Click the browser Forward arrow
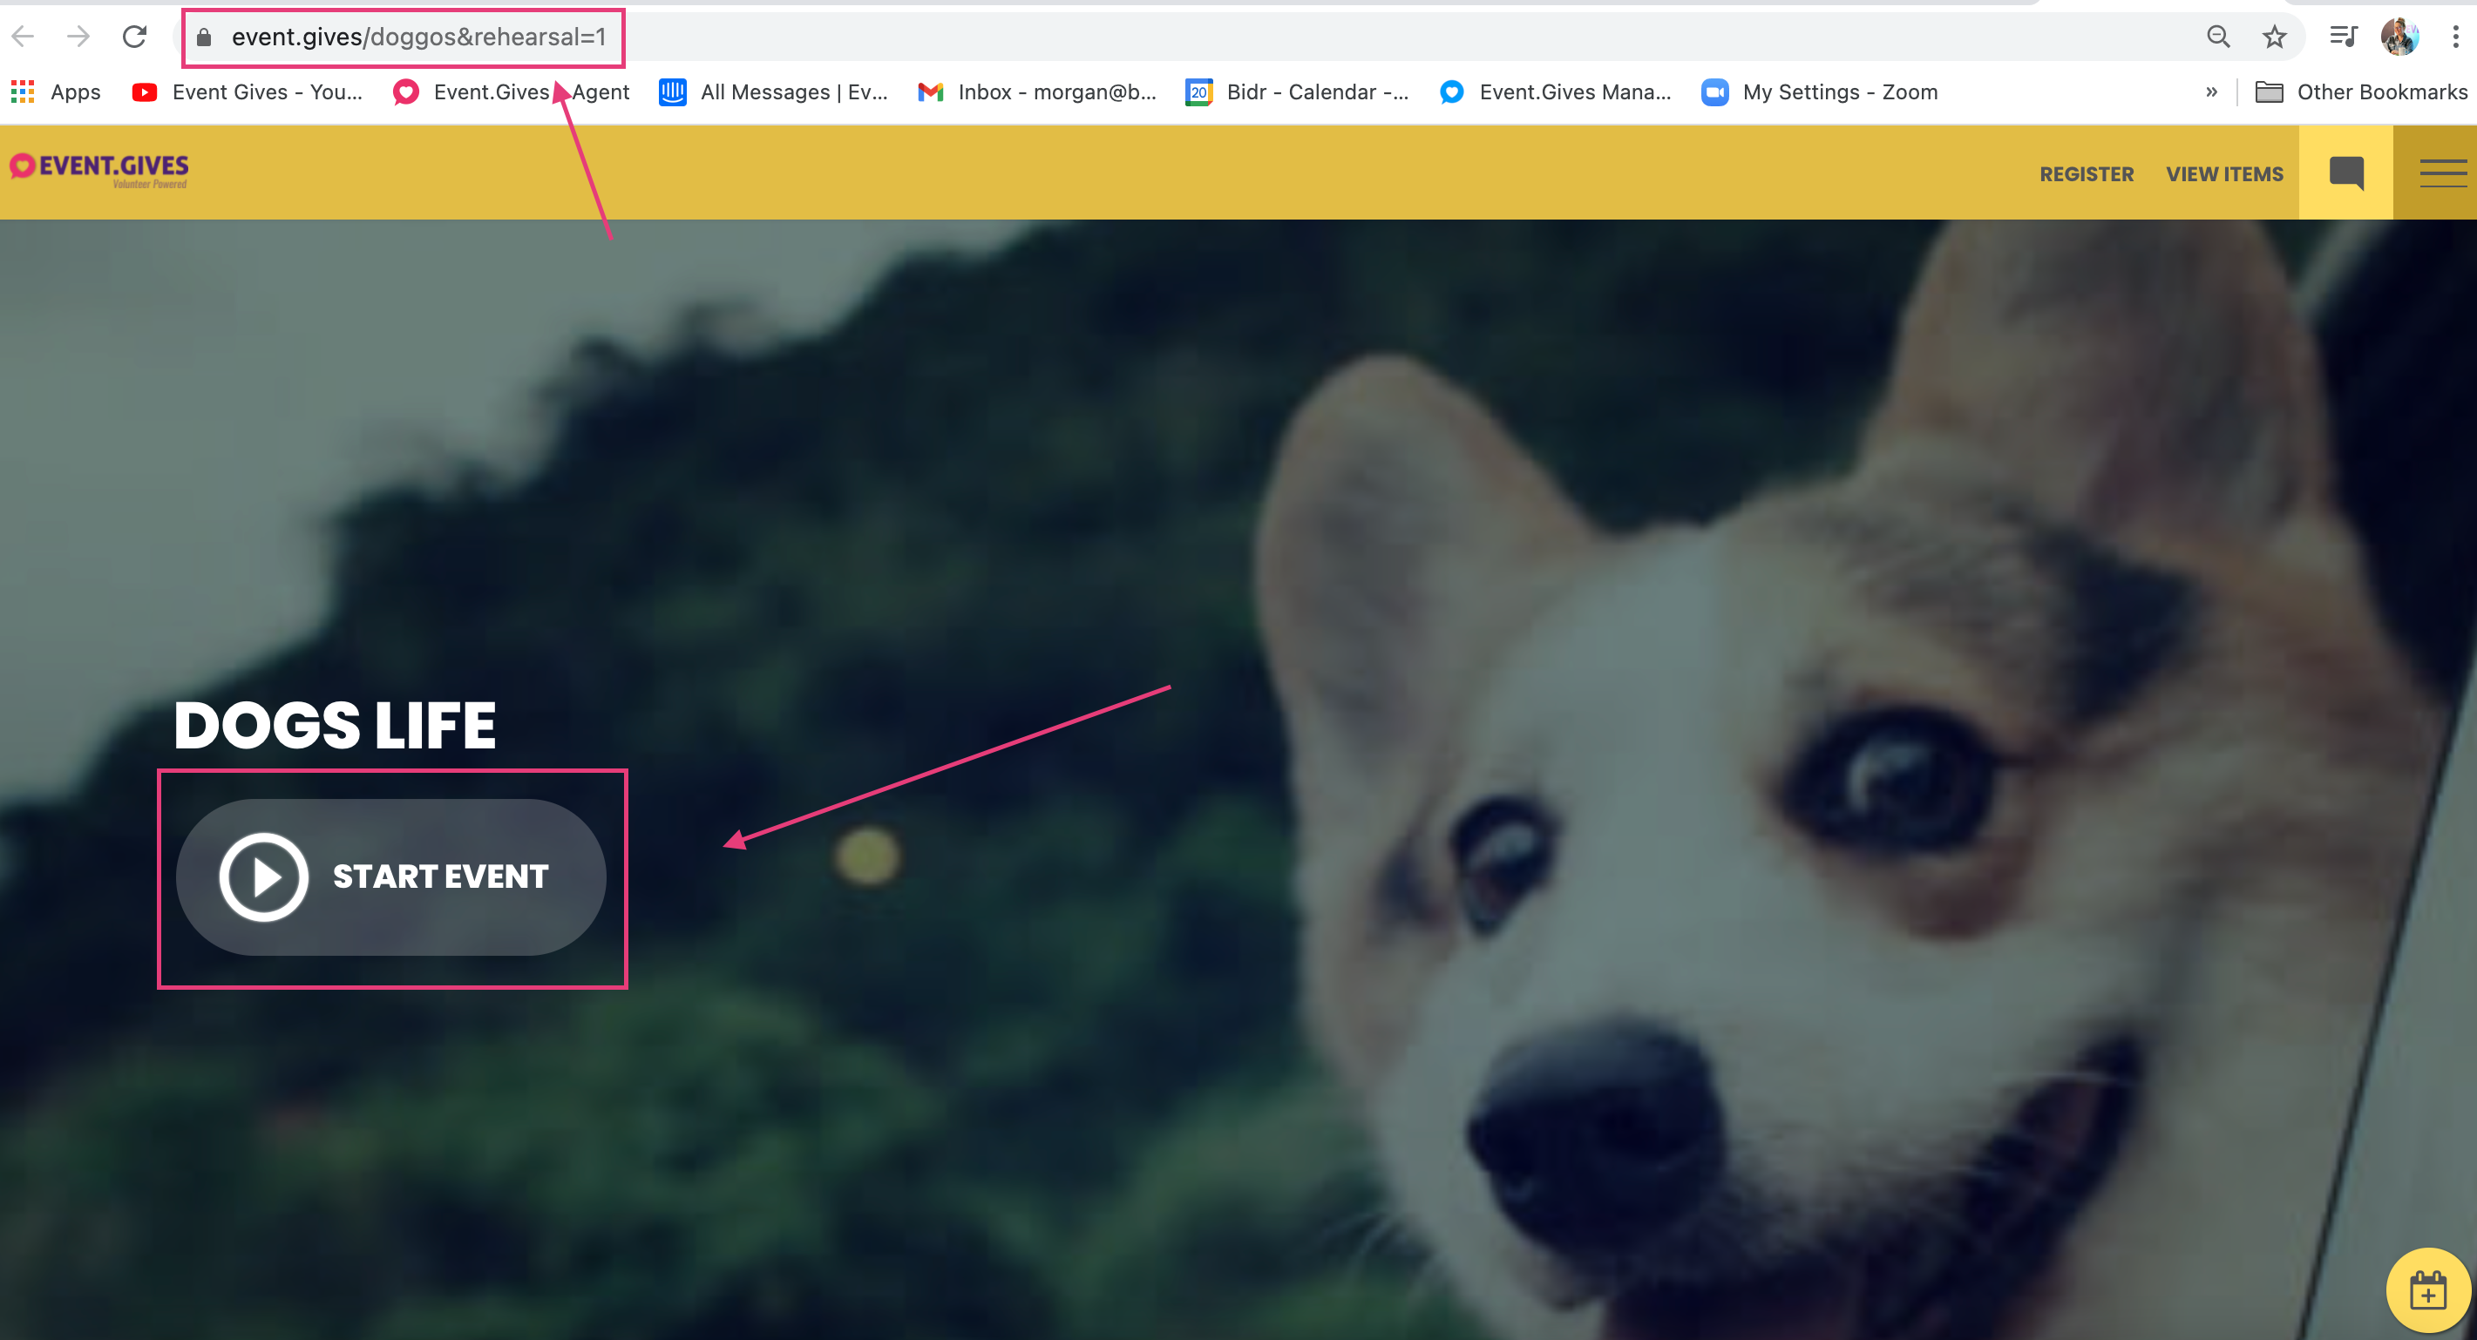The image size is (2477, 1340). 78,37
